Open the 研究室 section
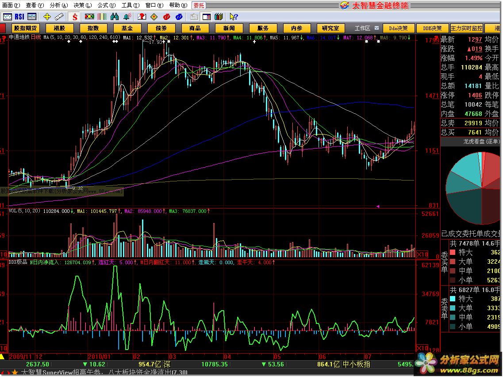Viewport: 503px width, 377px height. 330,28
